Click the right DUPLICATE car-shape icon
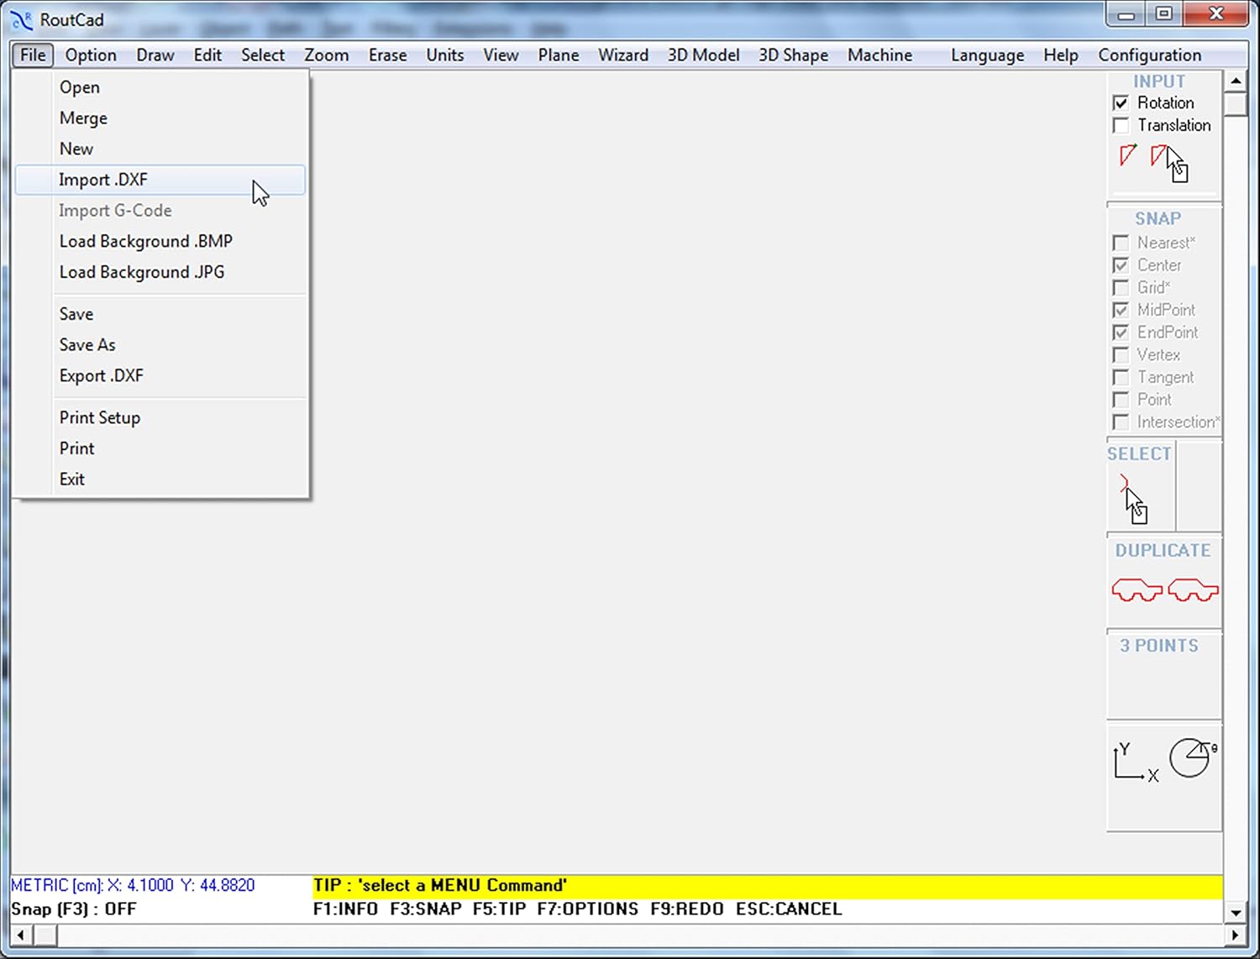 tap(1193, 590)
